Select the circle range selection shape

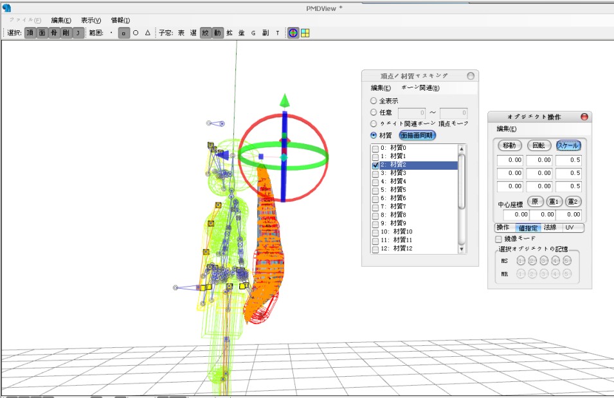[136, 33]
